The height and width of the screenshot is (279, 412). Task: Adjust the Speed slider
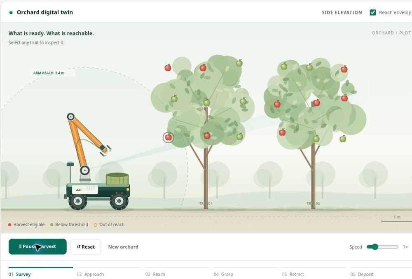point(383,247)
